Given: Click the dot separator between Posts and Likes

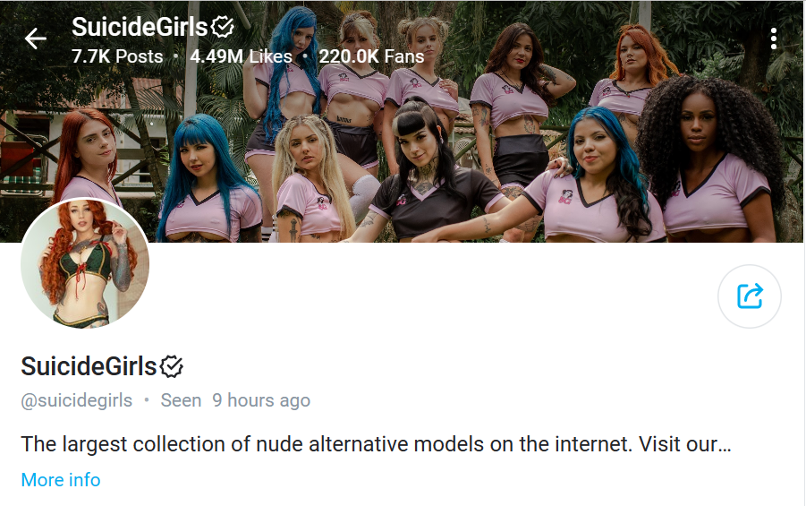Looking at the screenshot, I should (176, 56).
